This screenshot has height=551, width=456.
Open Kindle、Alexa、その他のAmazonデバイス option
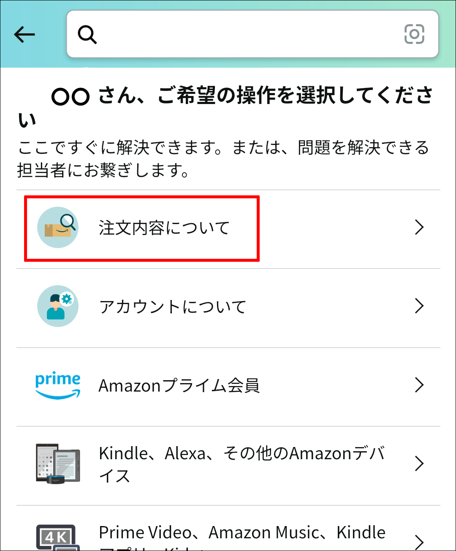(242, 464)
